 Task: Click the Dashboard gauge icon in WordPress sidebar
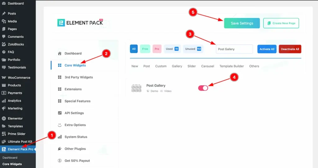[4, 3]
